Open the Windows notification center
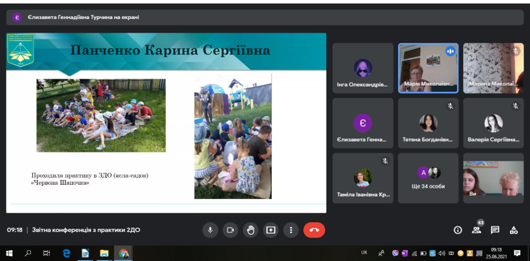This screenshot has height=261, width=530. tap(517, 253)
